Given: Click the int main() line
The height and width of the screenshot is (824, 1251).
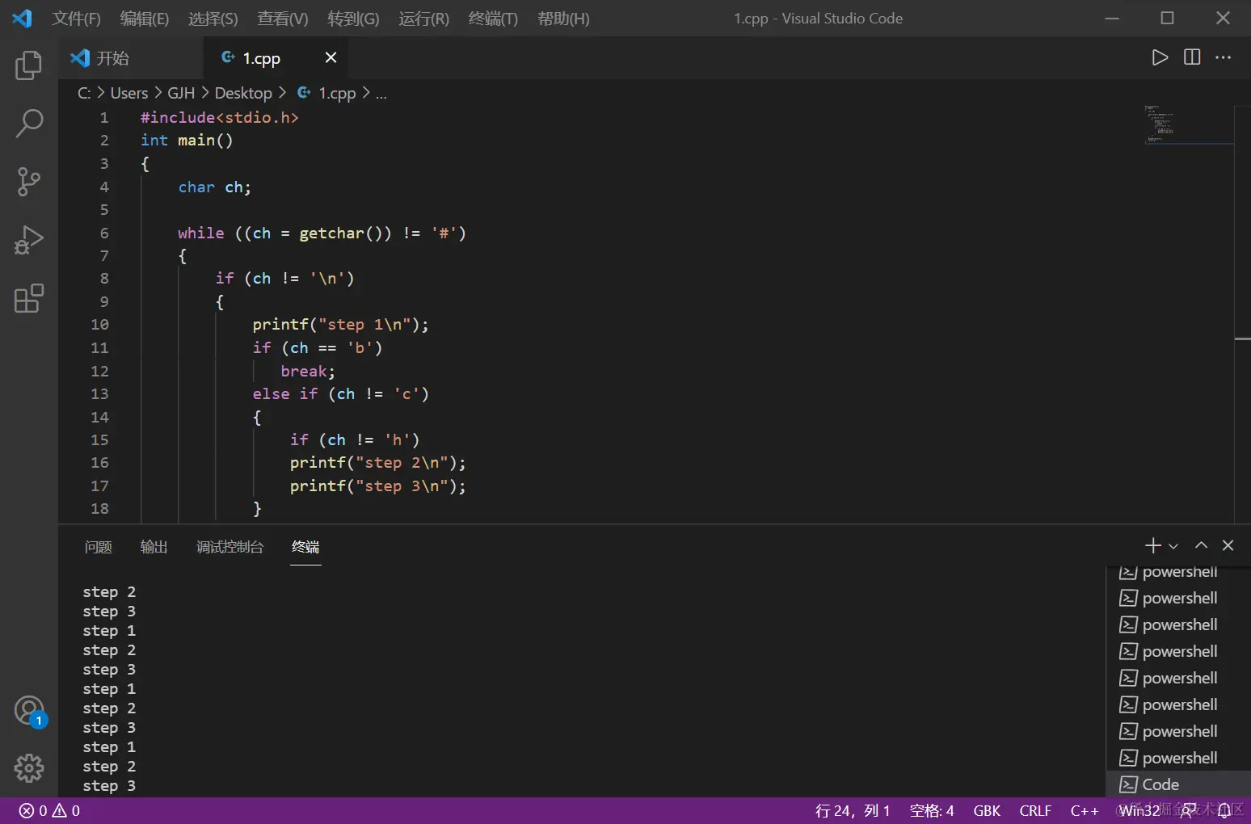Looking at the screenshot, I should [x=187, y=140].
